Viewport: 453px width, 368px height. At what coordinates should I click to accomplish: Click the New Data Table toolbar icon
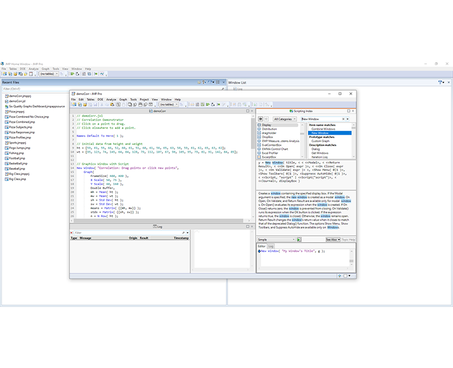(x=5, y=74)
